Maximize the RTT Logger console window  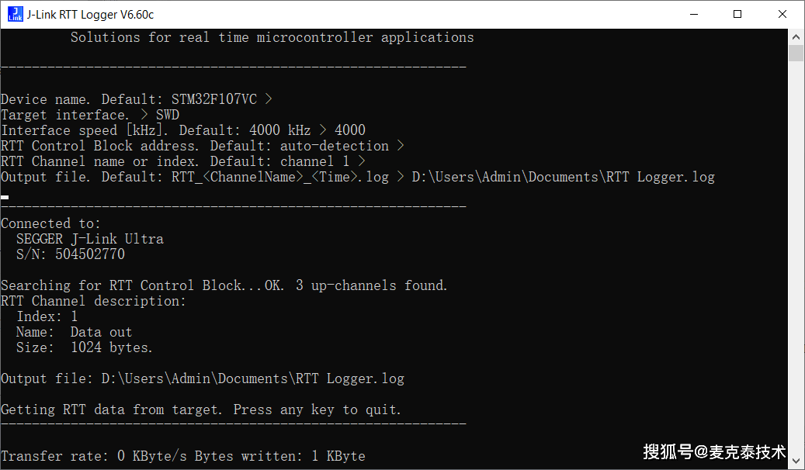tap(737, 13)
